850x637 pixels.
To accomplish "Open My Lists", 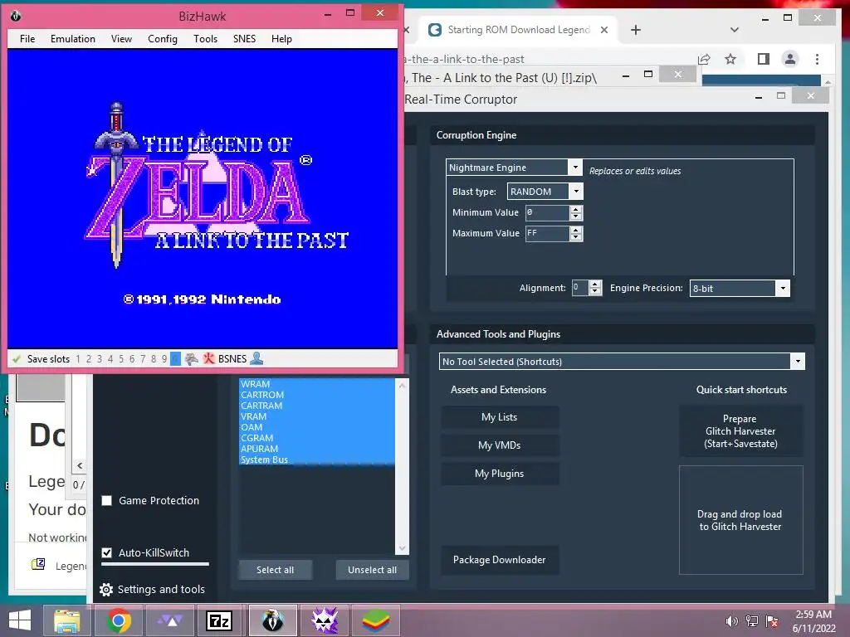I will 499,417.
